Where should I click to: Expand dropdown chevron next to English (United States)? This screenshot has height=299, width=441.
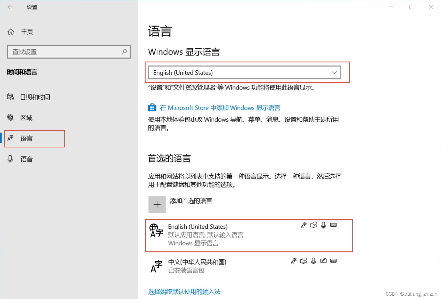point(334,72)
